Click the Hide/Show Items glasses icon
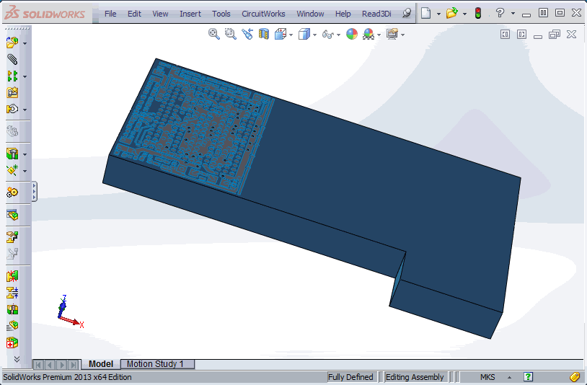587x385 pixels. click(328, 35)
